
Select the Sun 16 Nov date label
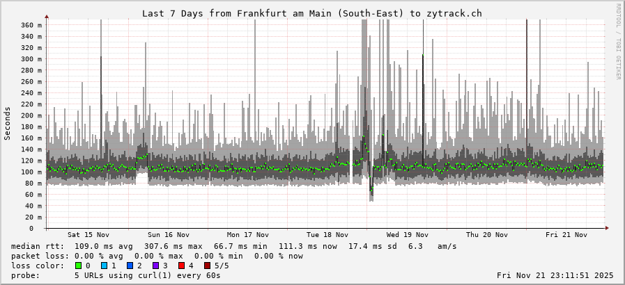pyautogui.click(x=168, y=235)
